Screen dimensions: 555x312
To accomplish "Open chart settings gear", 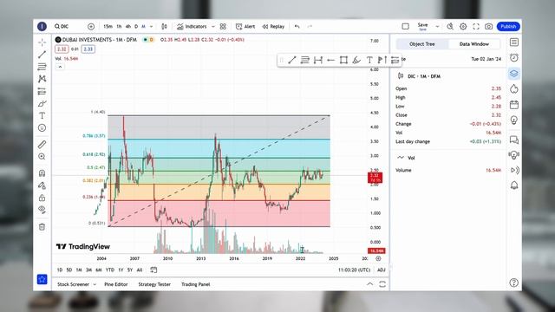I will pos(463,27).
